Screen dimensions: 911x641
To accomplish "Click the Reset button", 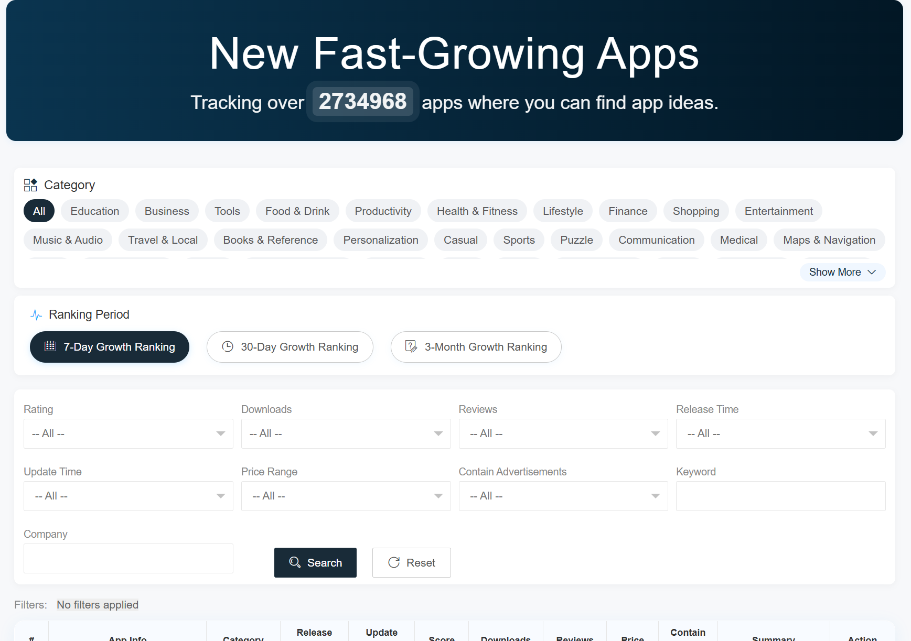I will [411, 562].
